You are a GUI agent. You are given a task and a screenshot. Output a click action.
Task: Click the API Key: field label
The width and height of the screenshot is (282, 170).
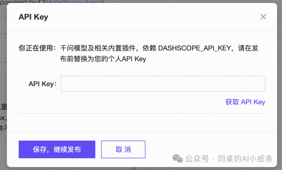pyautogui.click(x=43, y=84)
